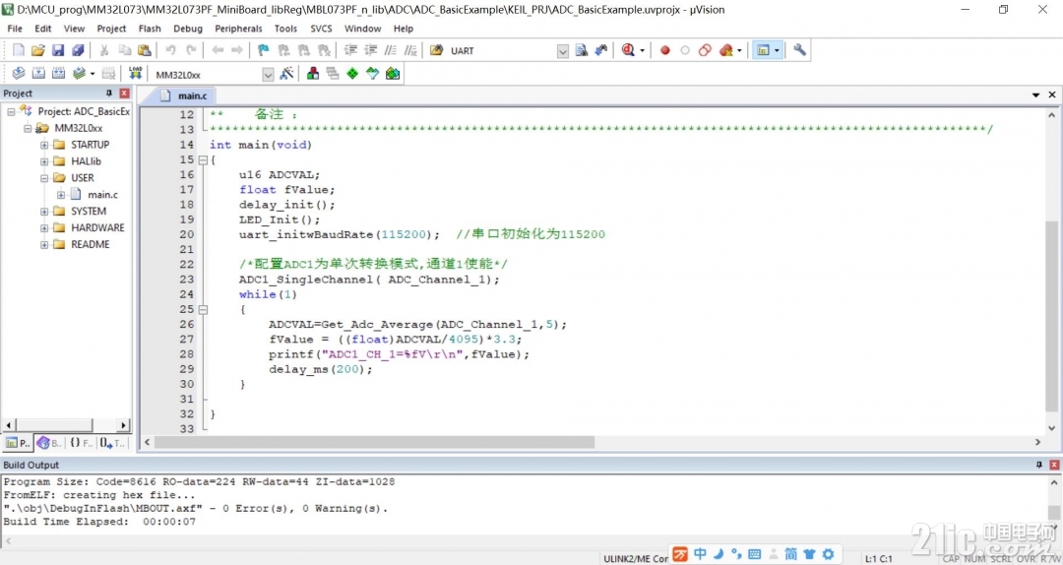The height and width of the screenshot is (565, 1063).
Task: Open the Peripherals menu
Action: 238,29
